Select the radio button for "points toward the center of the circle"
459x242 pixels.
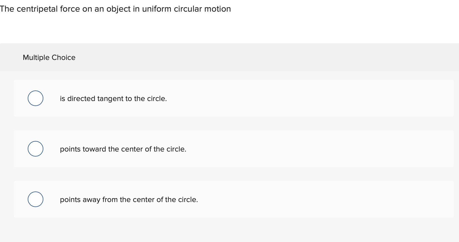click(x=35, y=149)
